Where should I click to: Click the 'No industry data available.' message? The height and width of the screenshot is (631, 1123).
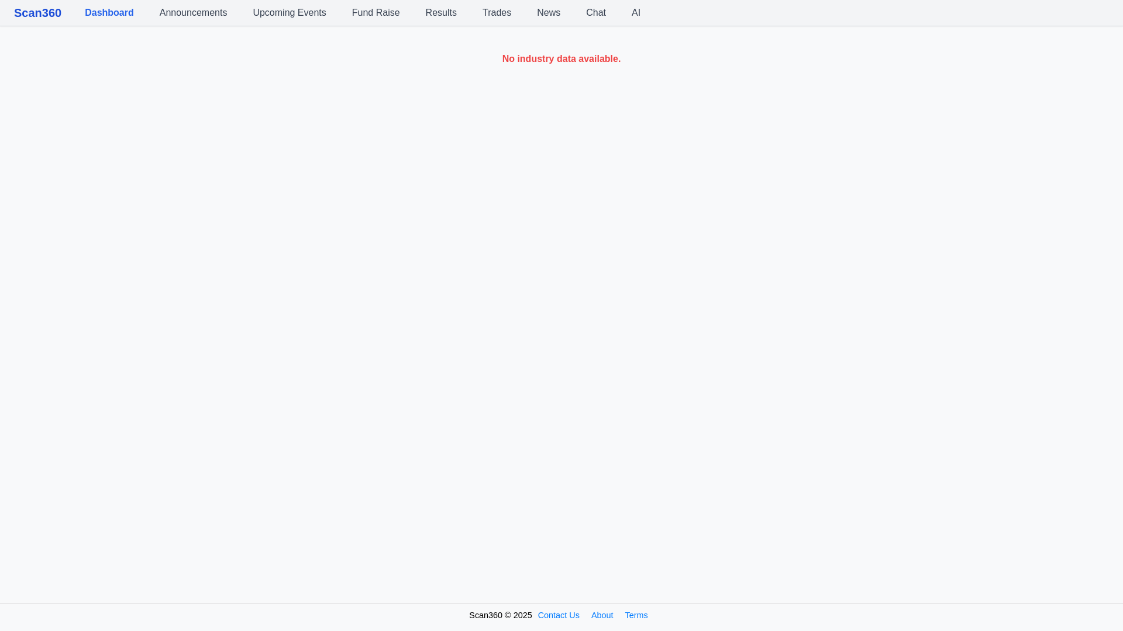coord(561,59)
